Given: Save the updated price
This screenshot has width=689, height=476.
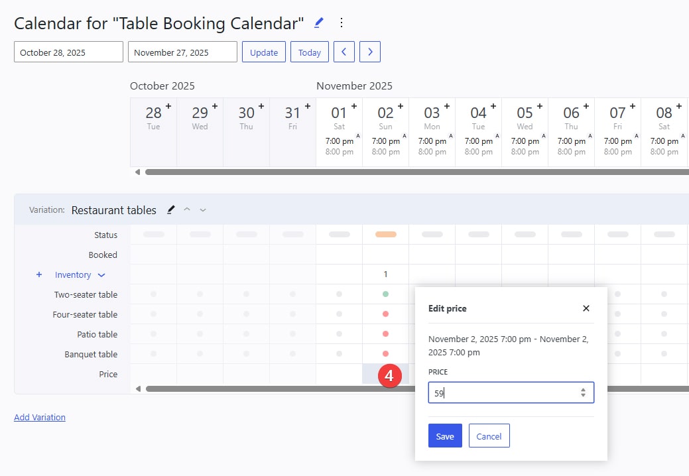Looking at the screenshot, I should (444, 436).
